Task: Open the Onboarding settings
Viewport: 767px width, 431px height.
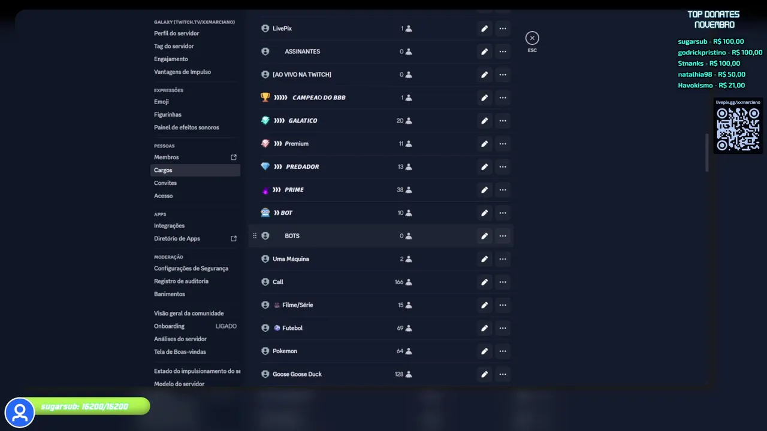Action: click(195, 326)
